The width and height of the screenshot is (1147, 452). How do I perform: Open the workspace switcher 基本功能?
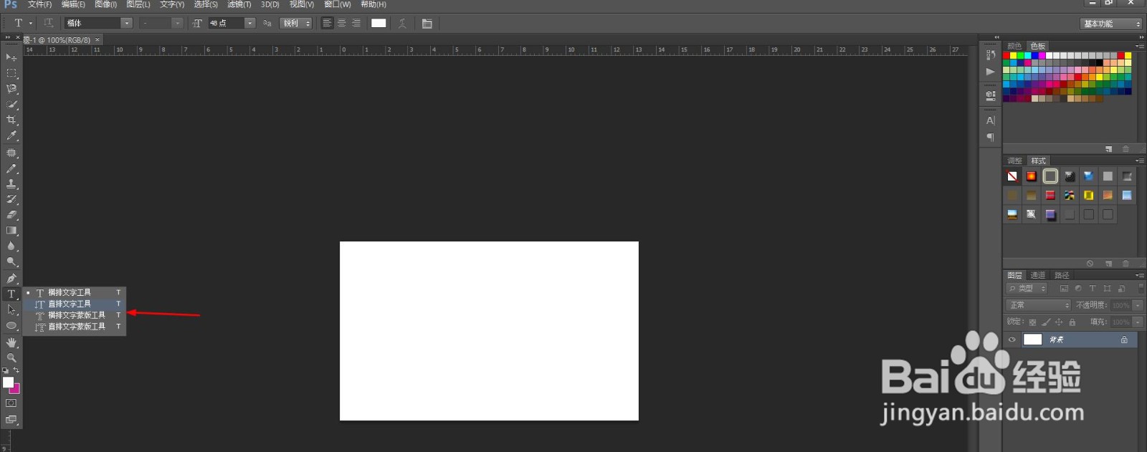point(1111,24)
